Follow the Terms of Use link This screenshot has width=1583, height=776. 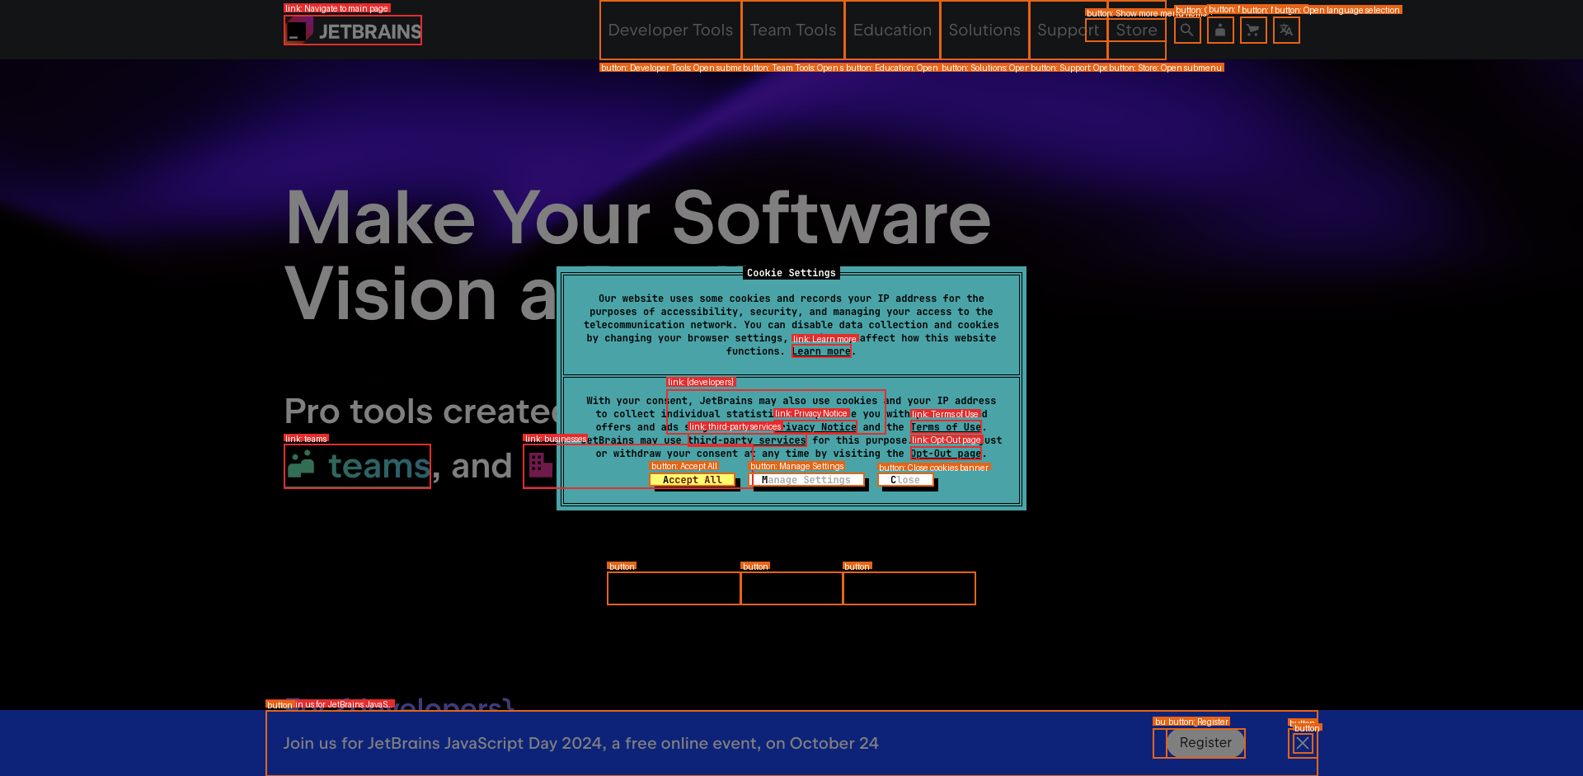pos(946,427)
